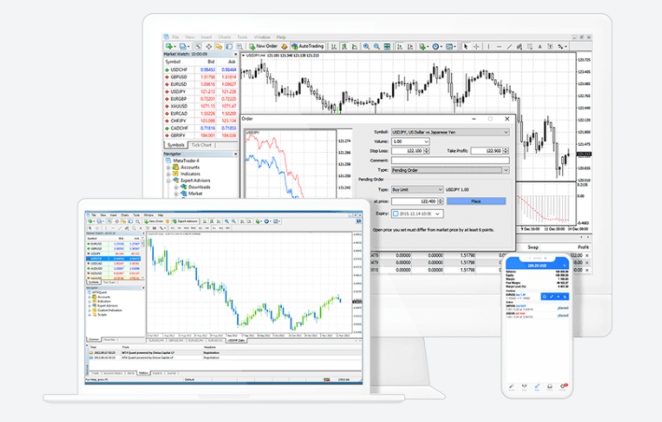Open Navigator icon on monitor toolbar
Viewport: 662px width, 422px height.
218,47
